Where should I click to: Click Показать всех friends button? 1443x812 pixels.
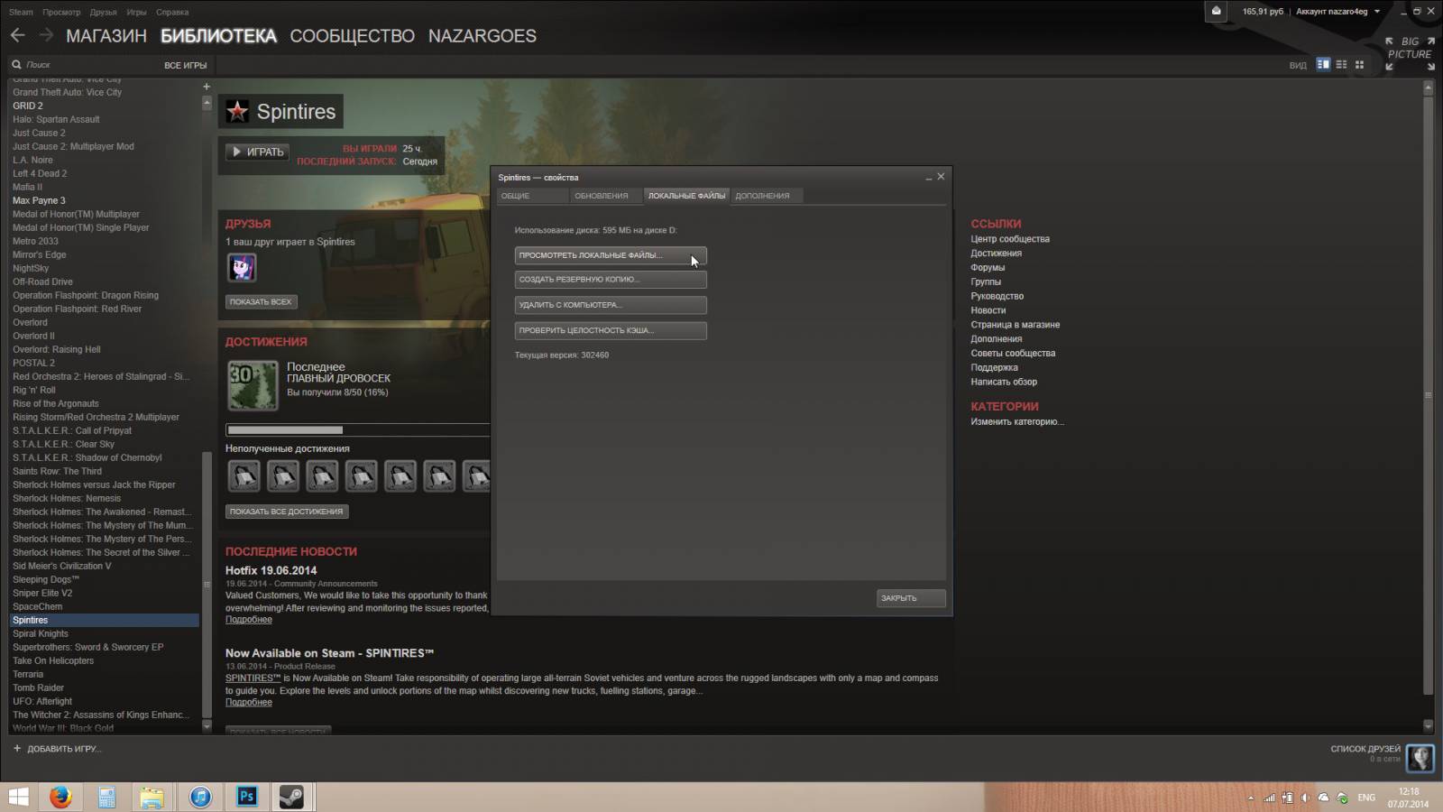point(261,302)
